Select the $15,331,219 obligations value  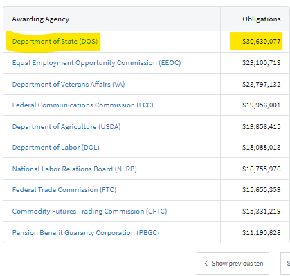[262, 212]
